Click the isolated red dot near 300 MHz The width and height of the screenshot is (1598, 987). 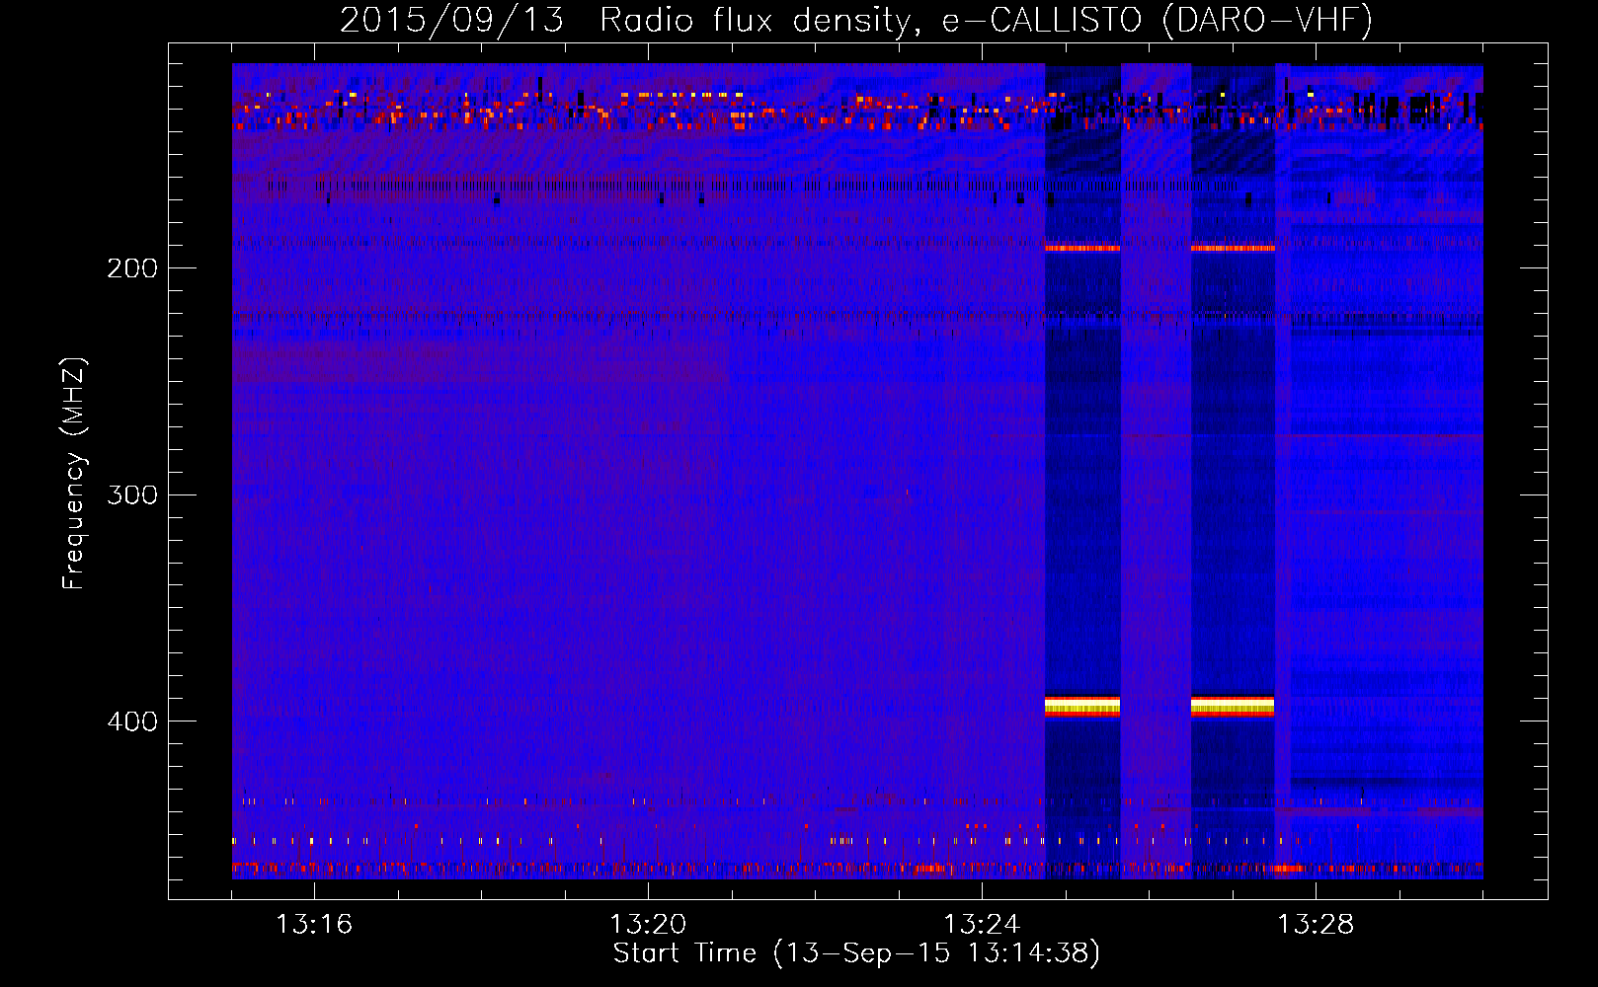pyautogui.click(x=907, y=492)
